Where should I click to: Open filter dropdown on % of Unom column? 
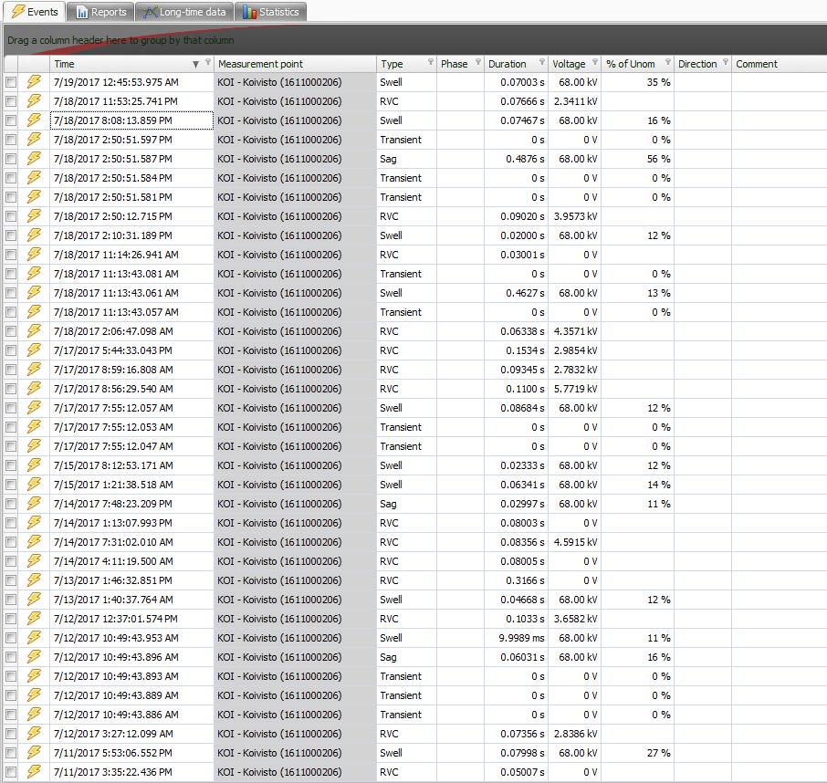pos(668,62)
